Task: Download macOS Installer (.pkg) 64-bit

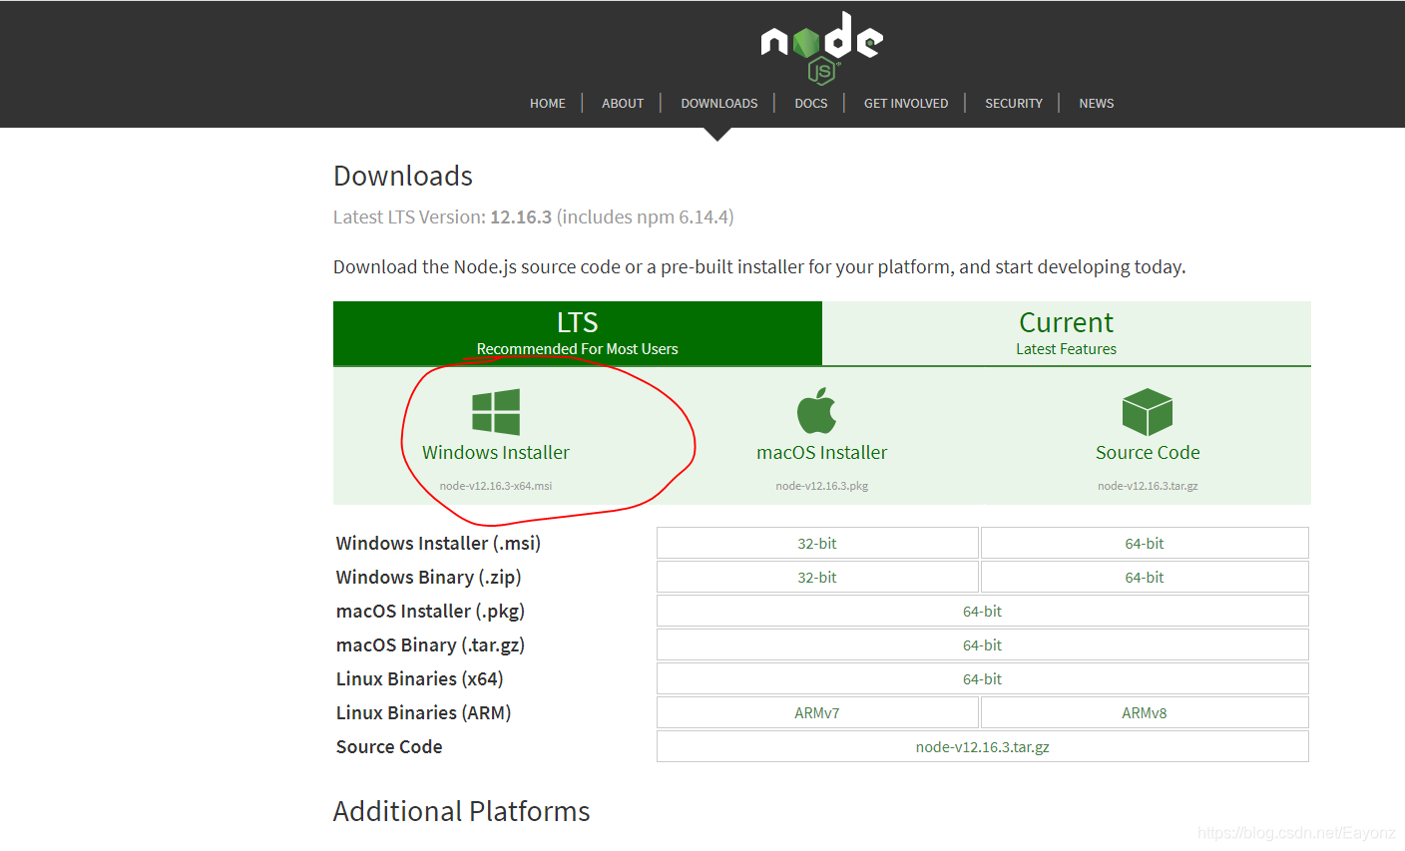Action: coord(983,611)
